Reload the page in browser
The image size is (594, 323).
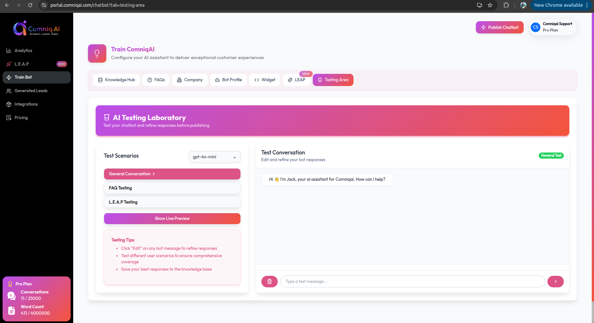pyautogui.click(x=30, y=5)
